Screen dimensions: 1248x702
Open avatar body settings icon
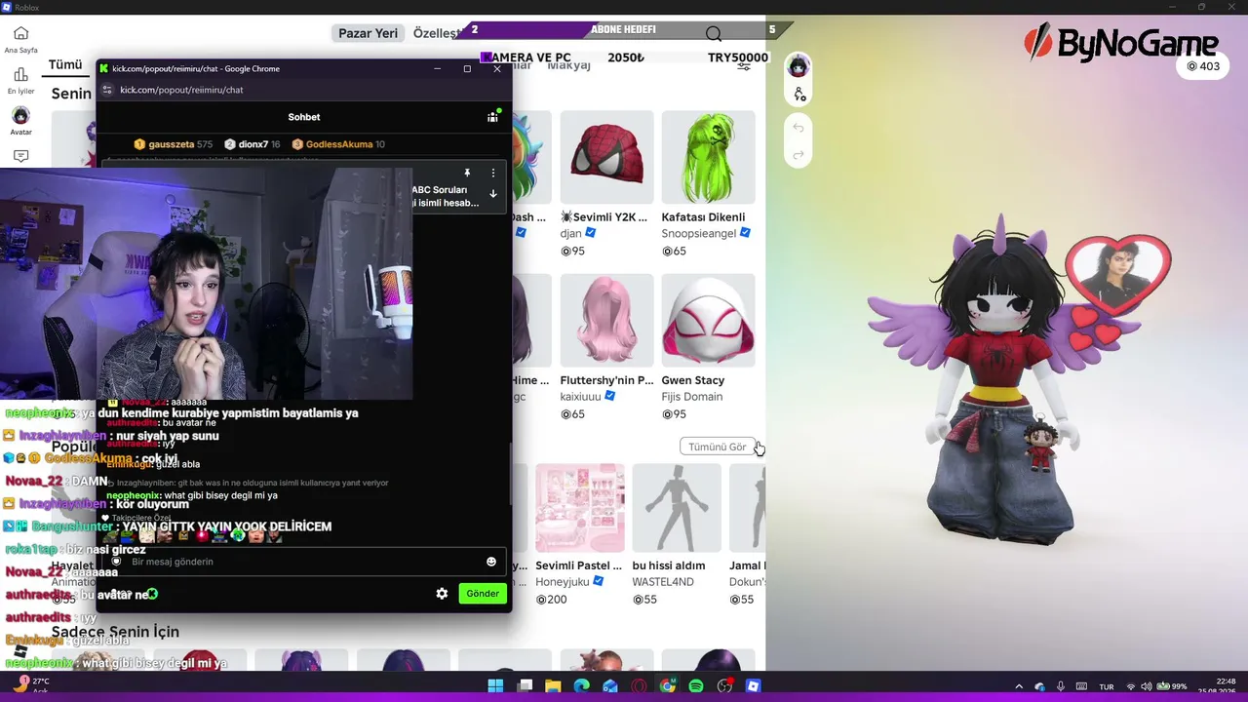click(799, 95)
